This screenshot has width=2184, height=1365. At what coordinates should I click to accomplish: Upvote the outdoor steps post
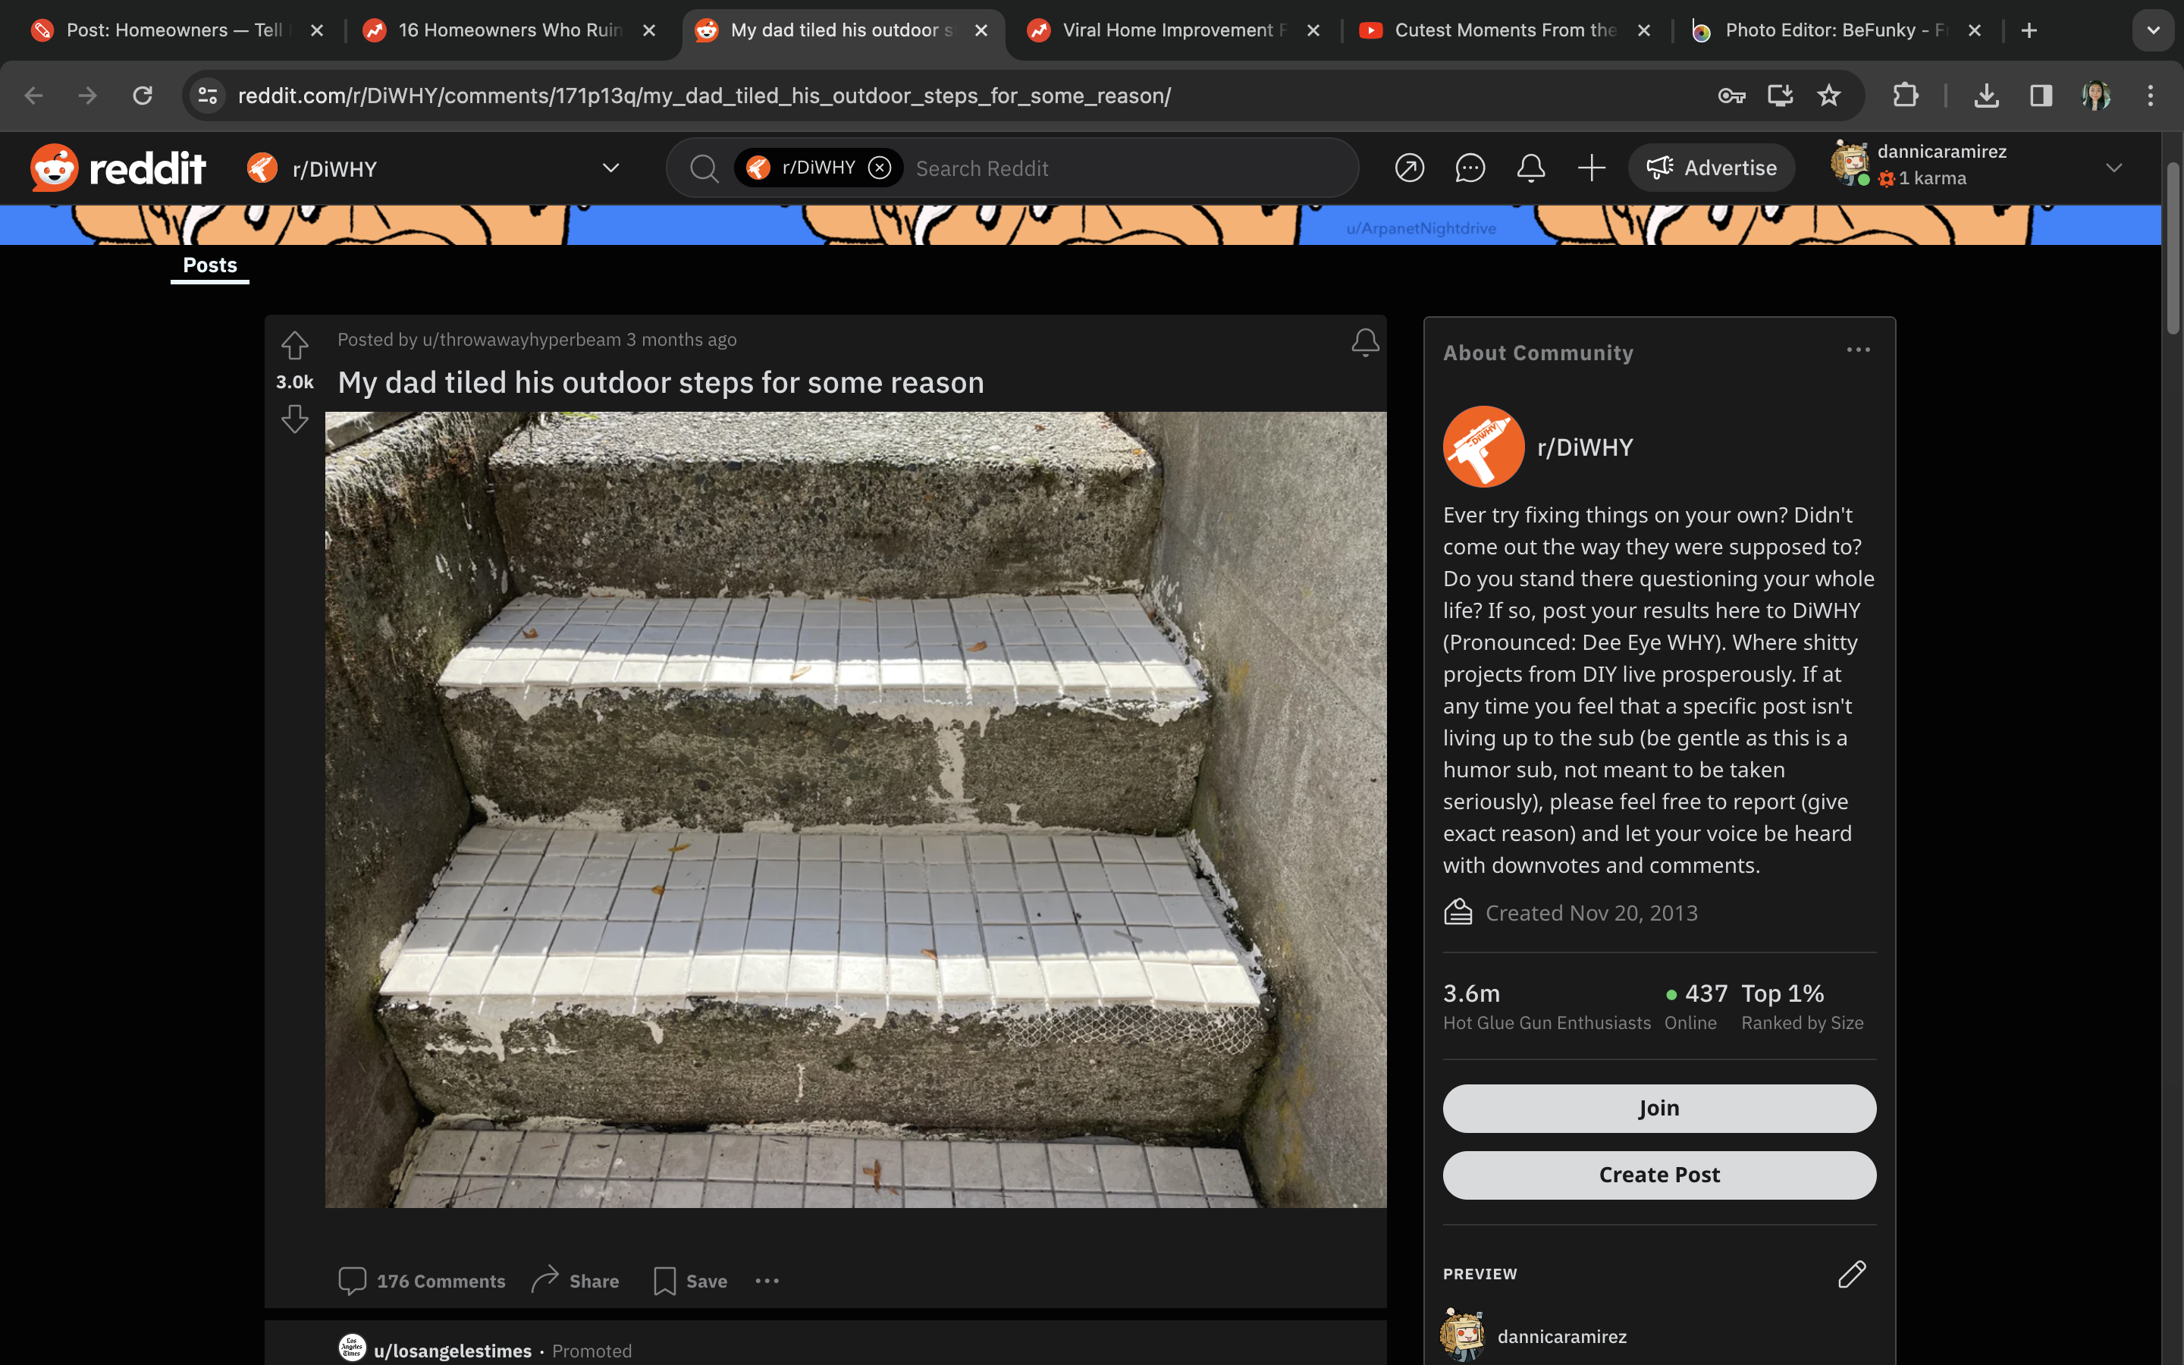(294, 345)
